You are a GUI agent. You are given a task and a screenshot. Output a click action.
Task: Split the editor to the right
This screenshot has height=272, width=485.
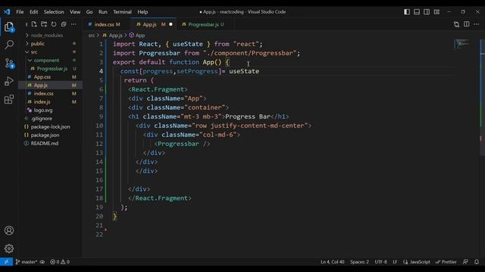(467, 24)
